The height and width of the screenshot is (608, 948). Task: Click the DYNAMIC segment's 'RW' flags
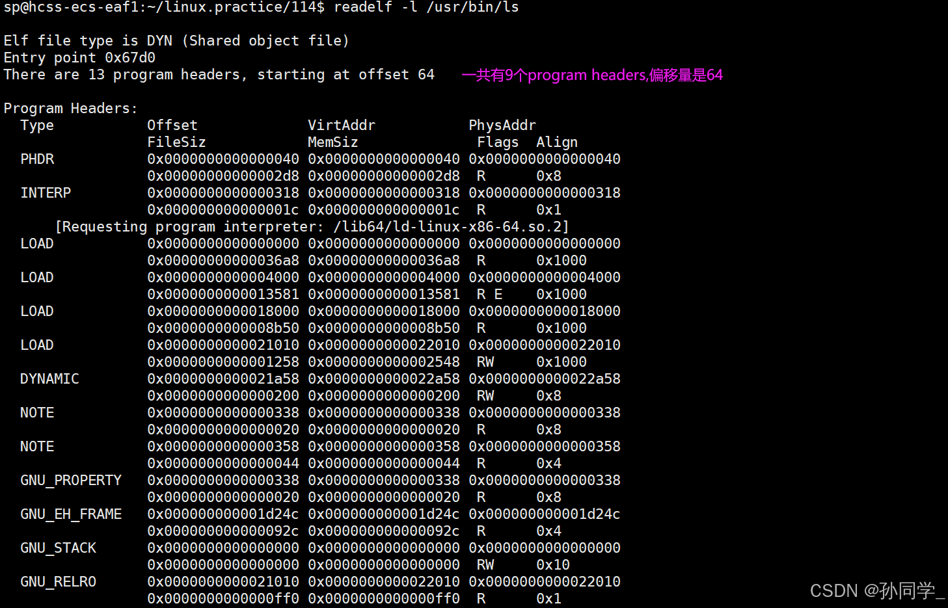coord(485,396)
